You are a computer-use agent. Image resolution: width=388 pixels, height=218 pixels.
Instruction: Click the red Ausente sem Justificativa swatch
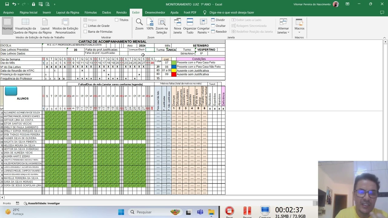coord(174,74)
